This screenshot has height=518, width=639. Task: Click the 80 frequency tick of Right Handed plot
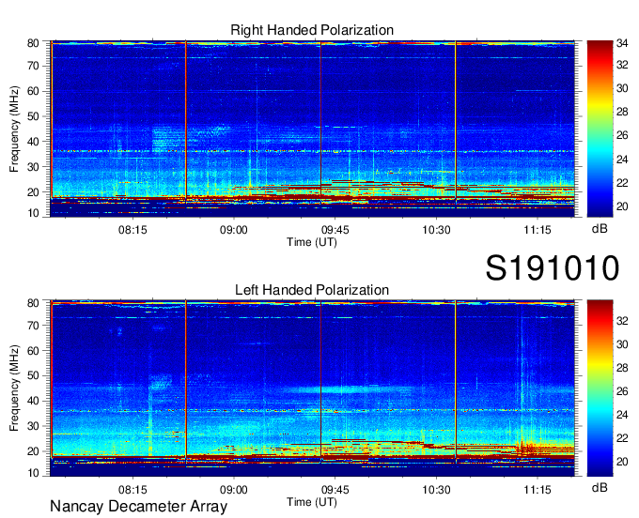pos(33,43)
